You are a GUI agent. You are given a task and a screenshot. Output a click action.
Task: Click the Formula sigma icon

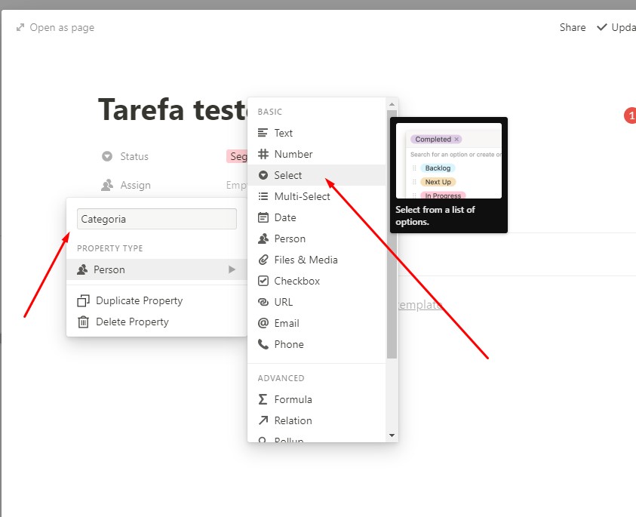click(x=263, y=399)
